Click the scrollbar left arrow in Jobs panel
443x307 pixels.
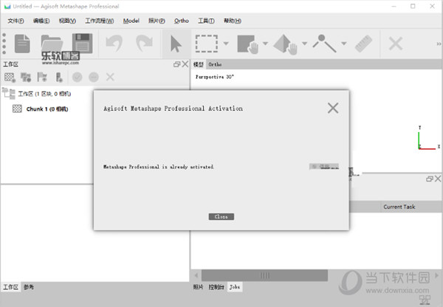click(x=196, y=275)
